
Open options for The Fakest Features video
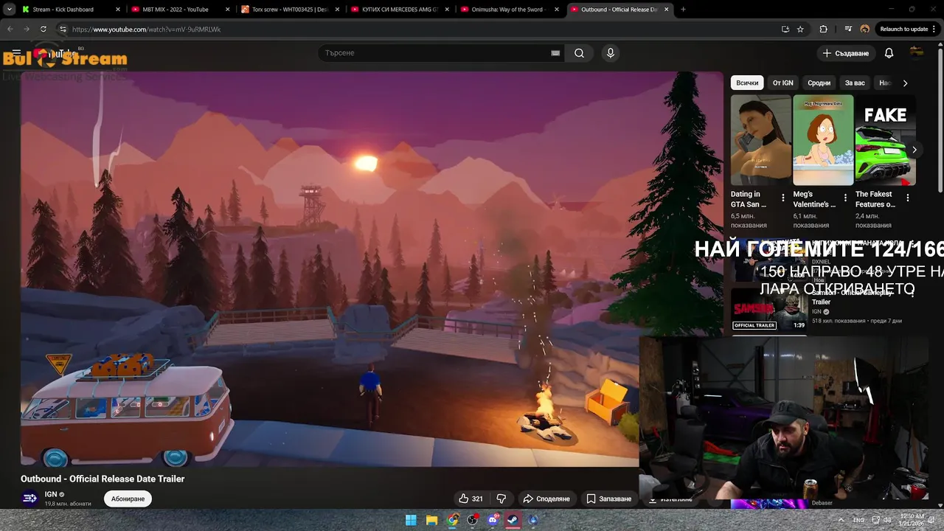click(x=907, y=198)
